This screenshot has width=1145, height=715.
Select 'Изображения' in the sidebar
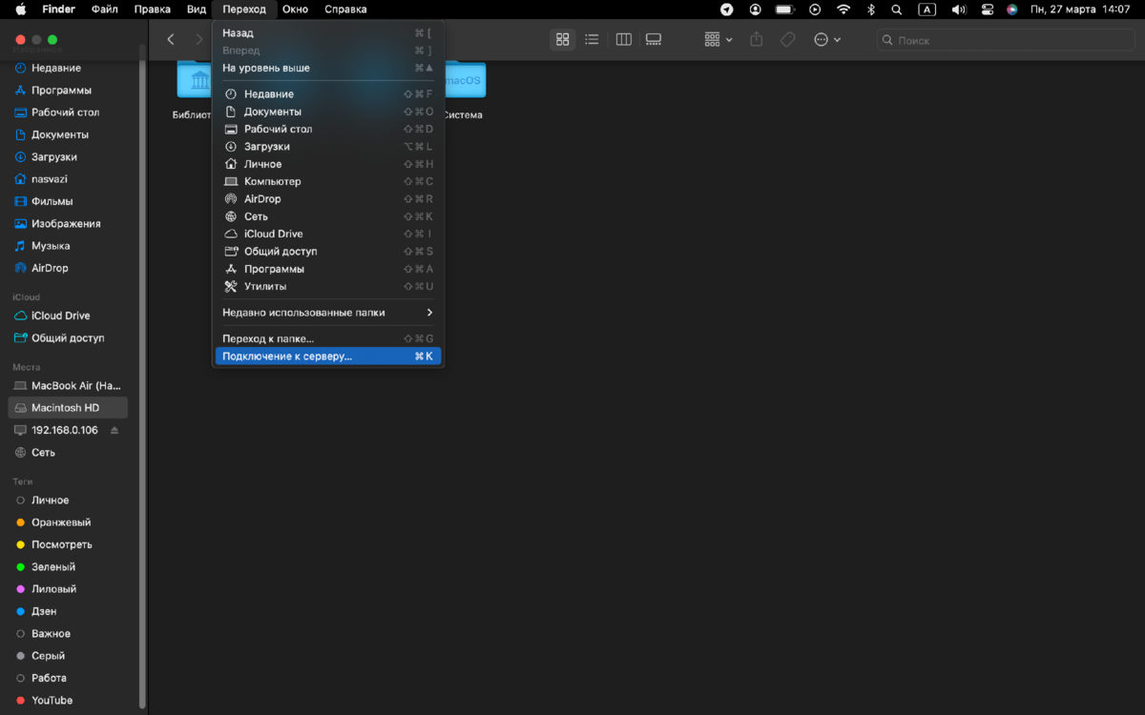pos(67,224)
